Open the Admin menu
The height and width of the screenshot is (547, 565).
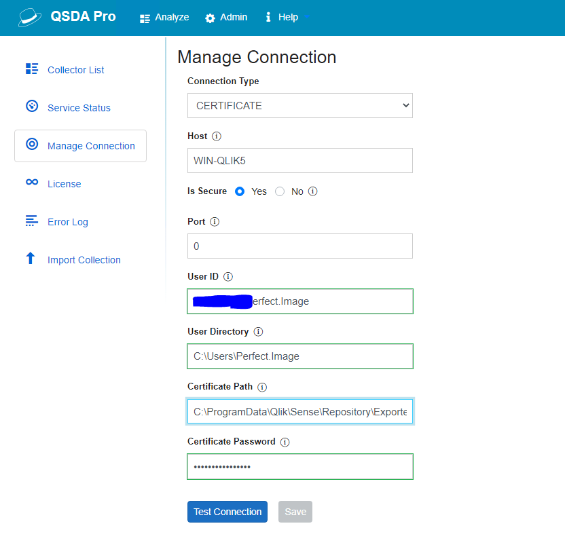[226, 17]
